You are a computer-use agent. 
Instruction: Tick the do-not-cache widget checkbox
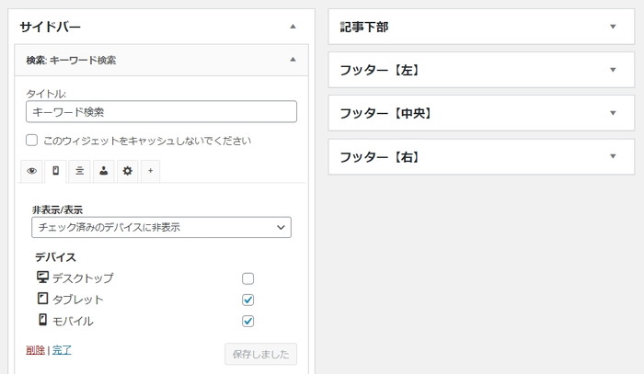pyautogui.click(x=31, y=141)
